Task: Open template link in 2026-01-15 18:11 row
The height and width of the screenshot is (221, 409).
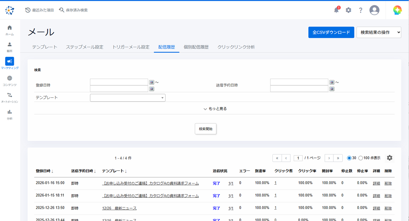Action: click(150, 195)
